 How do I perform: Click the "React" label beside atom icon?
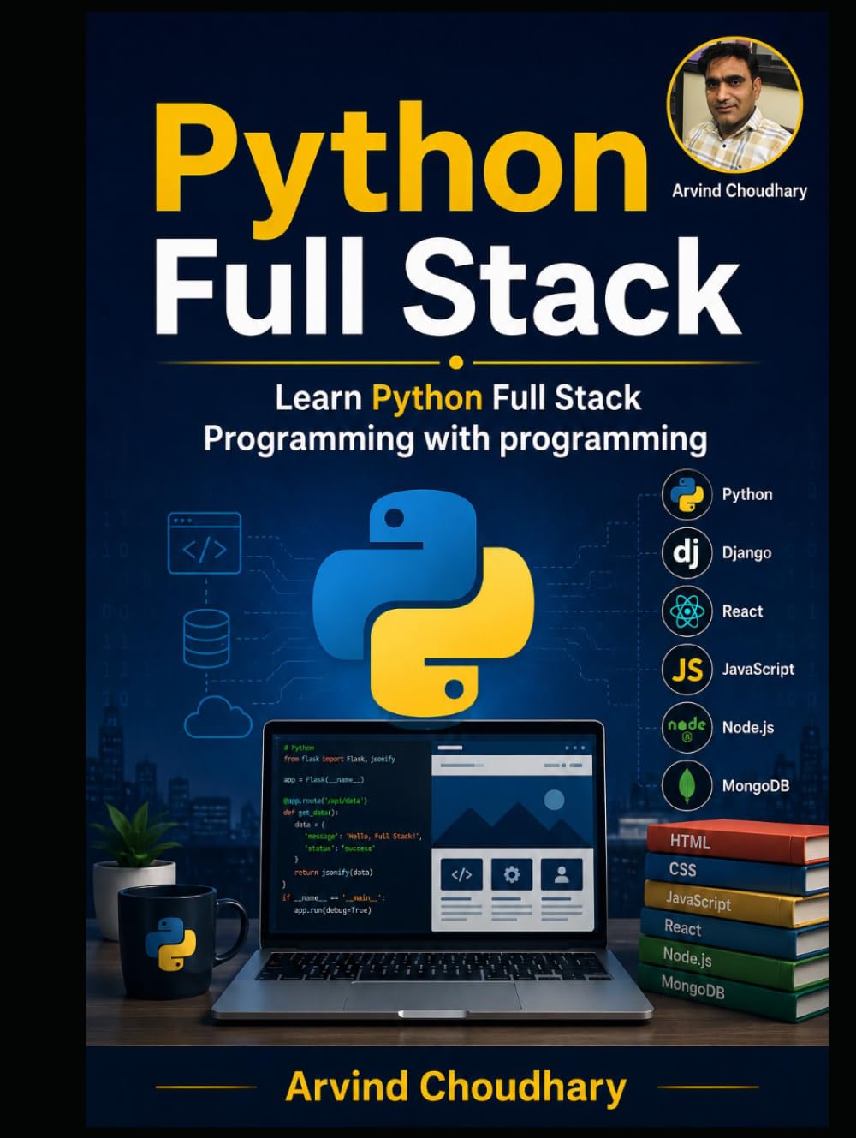[742, 611]
